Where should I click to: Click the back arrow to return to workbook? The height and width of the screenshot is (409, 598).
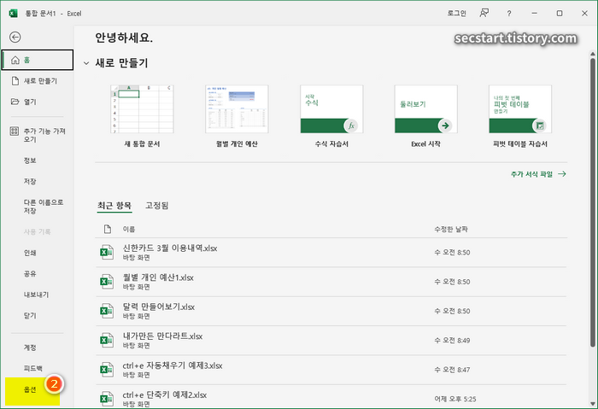pyautogui.click(x=15, y=37)
